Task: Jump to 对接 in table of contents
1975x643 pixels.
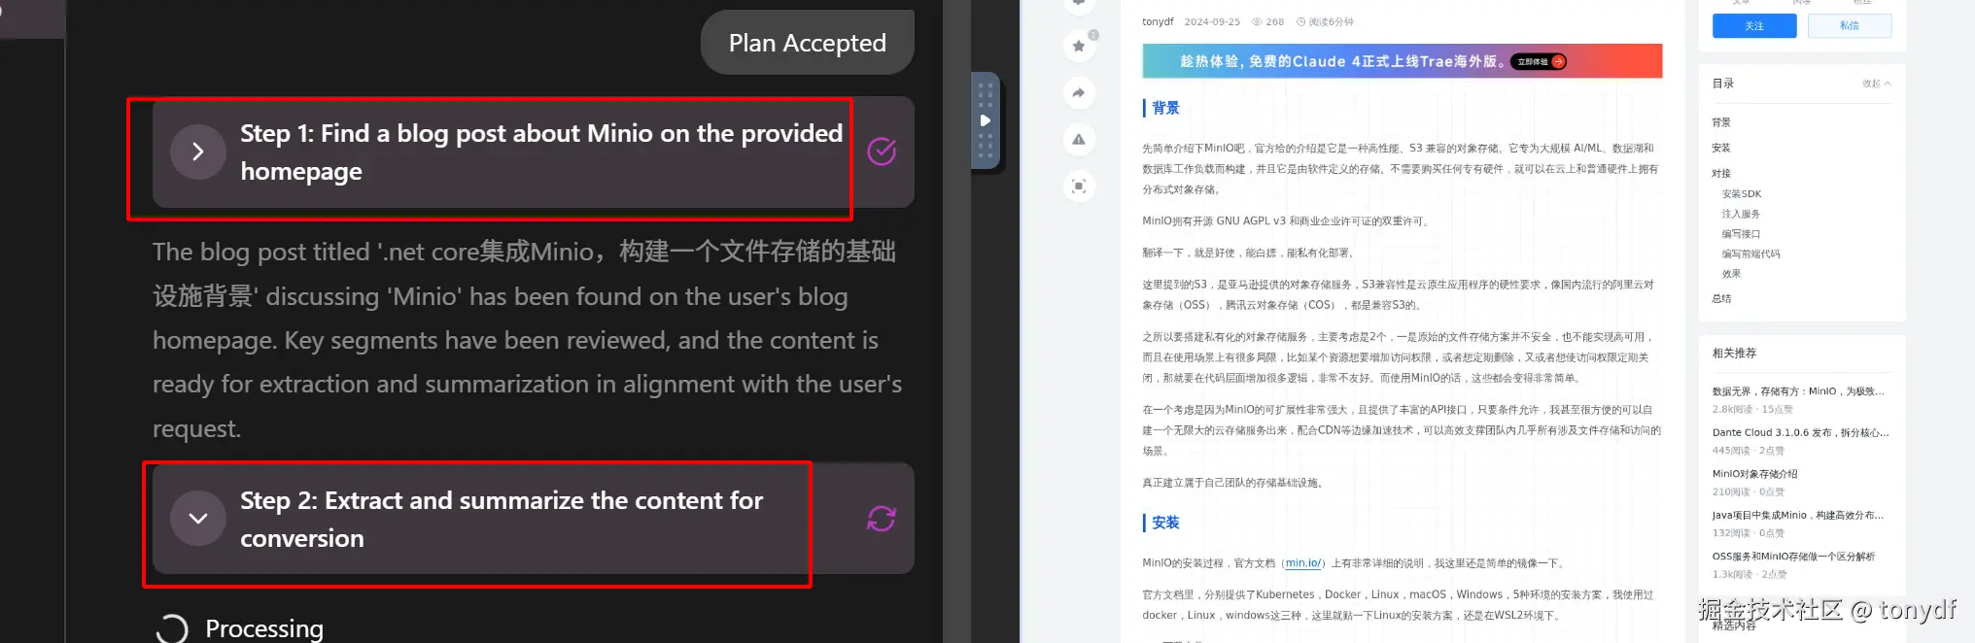Action: (x=1721, y=173)
